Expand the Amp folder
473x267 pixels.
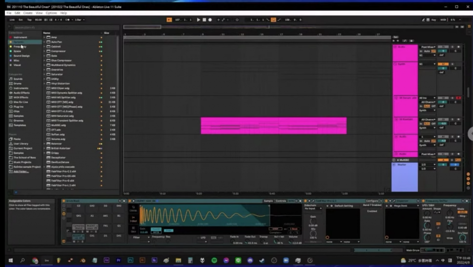(44, 37)
